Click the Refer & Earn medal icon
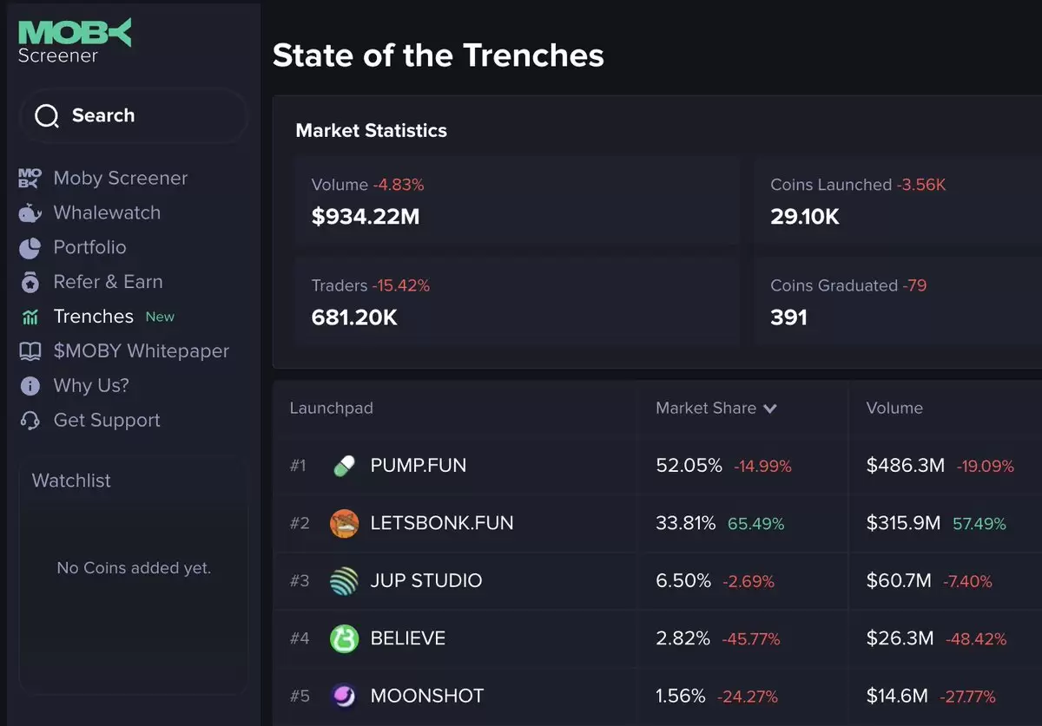The width and height of the screenshot is (1042, 726). coord(30,282)
